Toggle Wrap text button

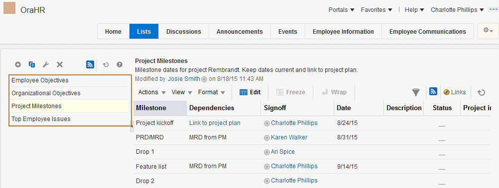[x=334, y=92]
